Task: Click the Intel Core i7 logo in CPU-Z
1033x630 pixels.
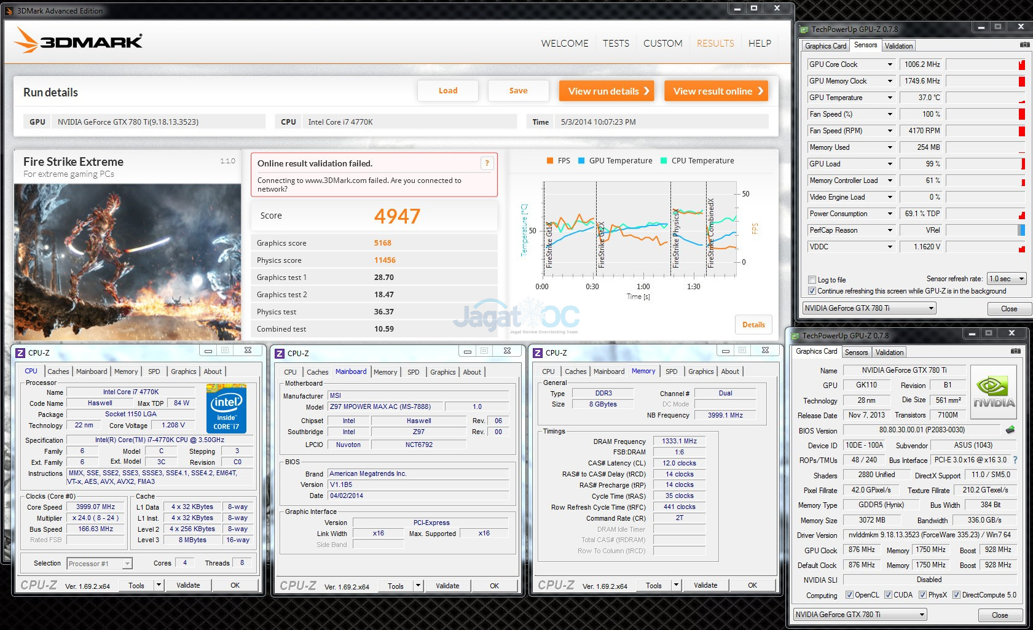Action: click(x=226, y=408)
